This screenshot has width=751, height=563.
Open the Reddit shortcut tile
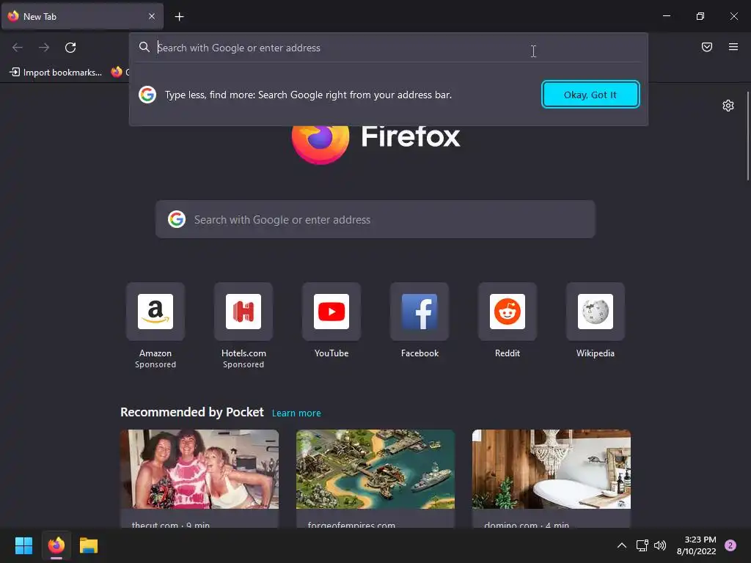(508, 312)
